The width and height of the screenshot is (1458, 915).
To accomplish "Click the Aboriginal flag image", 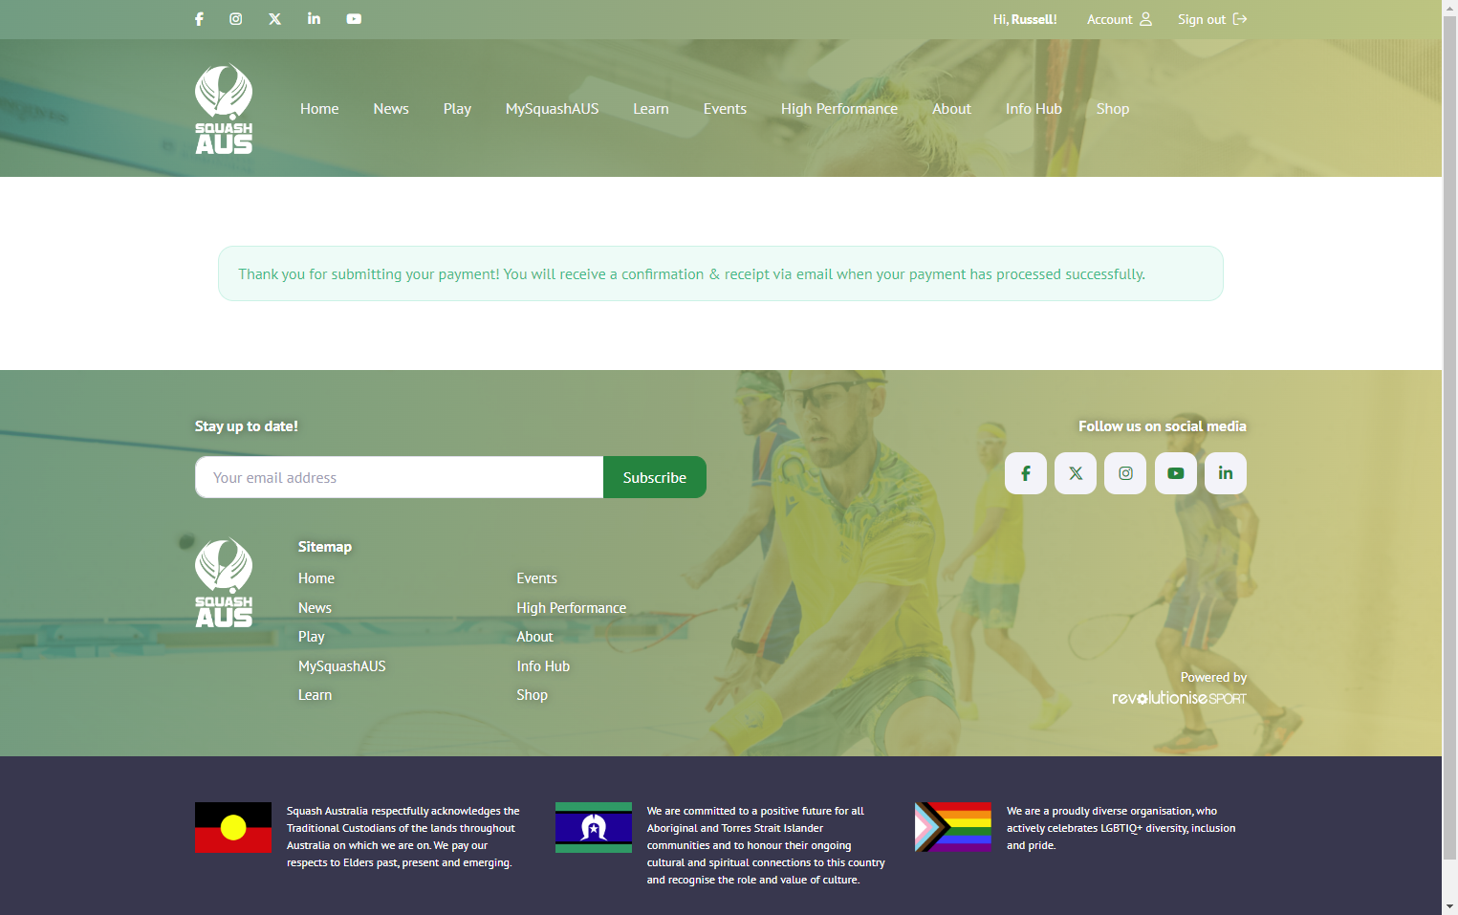I will pyautogui.click(x=233, y=827).
